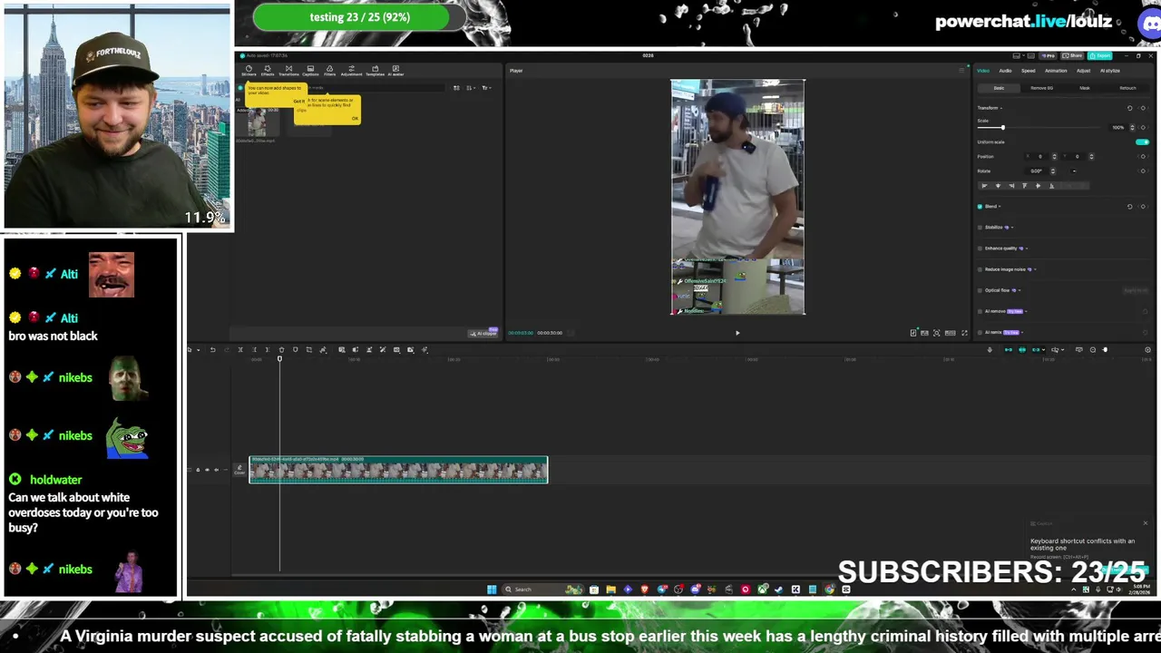Viewport: 1161px width, 653px height.
Task: Click the fullscreen icon in the player corner
Action: 964,333
